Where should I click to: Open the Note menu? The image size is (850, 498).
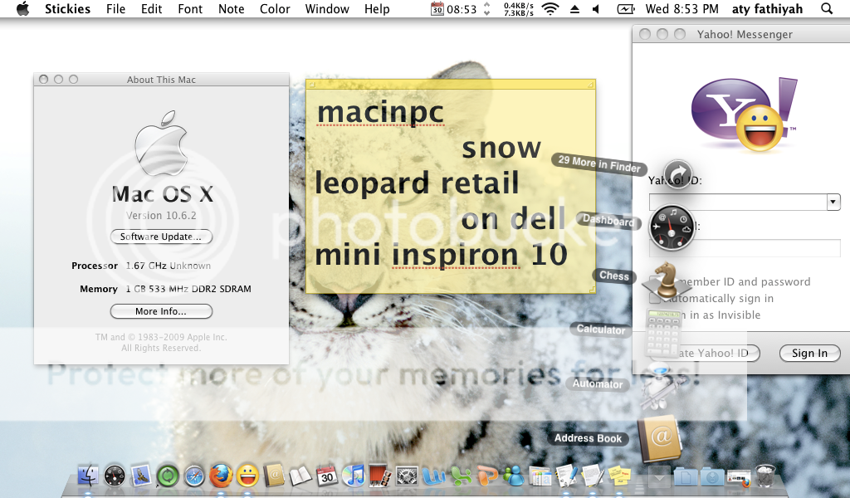tap(232, 9)
